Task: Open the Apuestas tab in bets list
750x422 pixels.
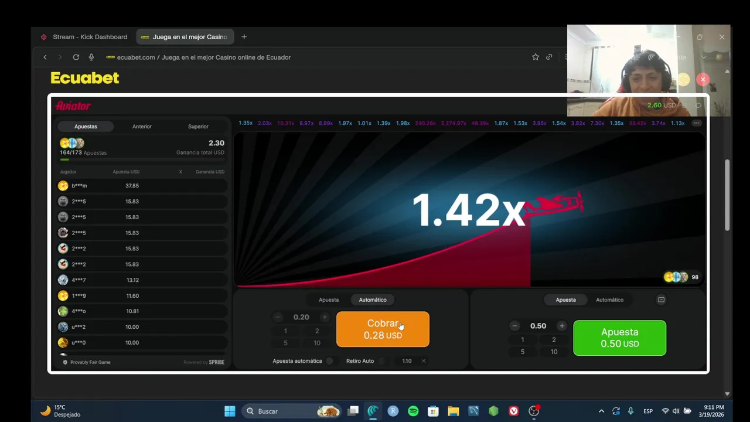Action: pyautogui.click(x=86, y=127)
